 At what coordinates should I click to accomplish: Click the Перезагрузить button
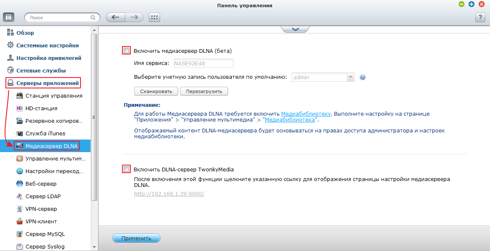point(204,91)
